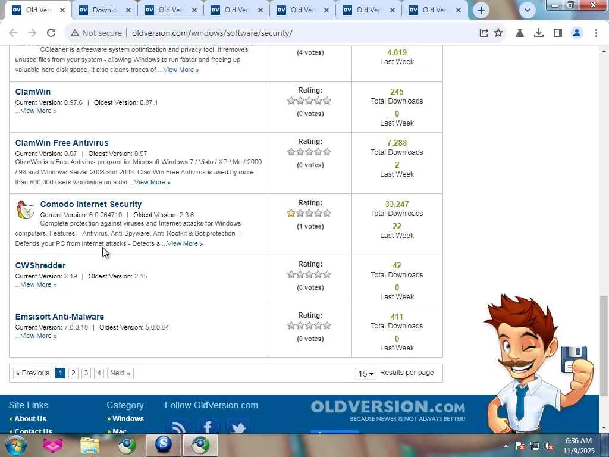The height and width of the screenshot is (457, 609).
Task: Click the Next page button
Action: (x=120, y=373)
